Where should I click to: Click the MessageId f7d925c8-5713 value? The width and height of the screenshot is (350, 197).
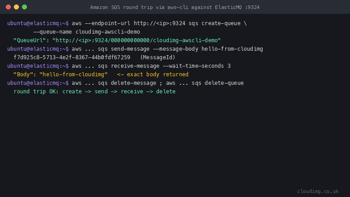coord(72,57)
